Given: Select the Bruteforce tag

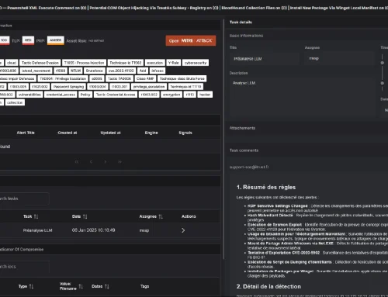Looking at the screenshot, I should point(95,71).
